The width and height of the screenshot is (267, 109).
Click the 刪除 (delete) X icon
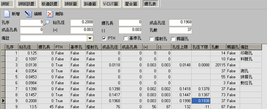point(50,14)
